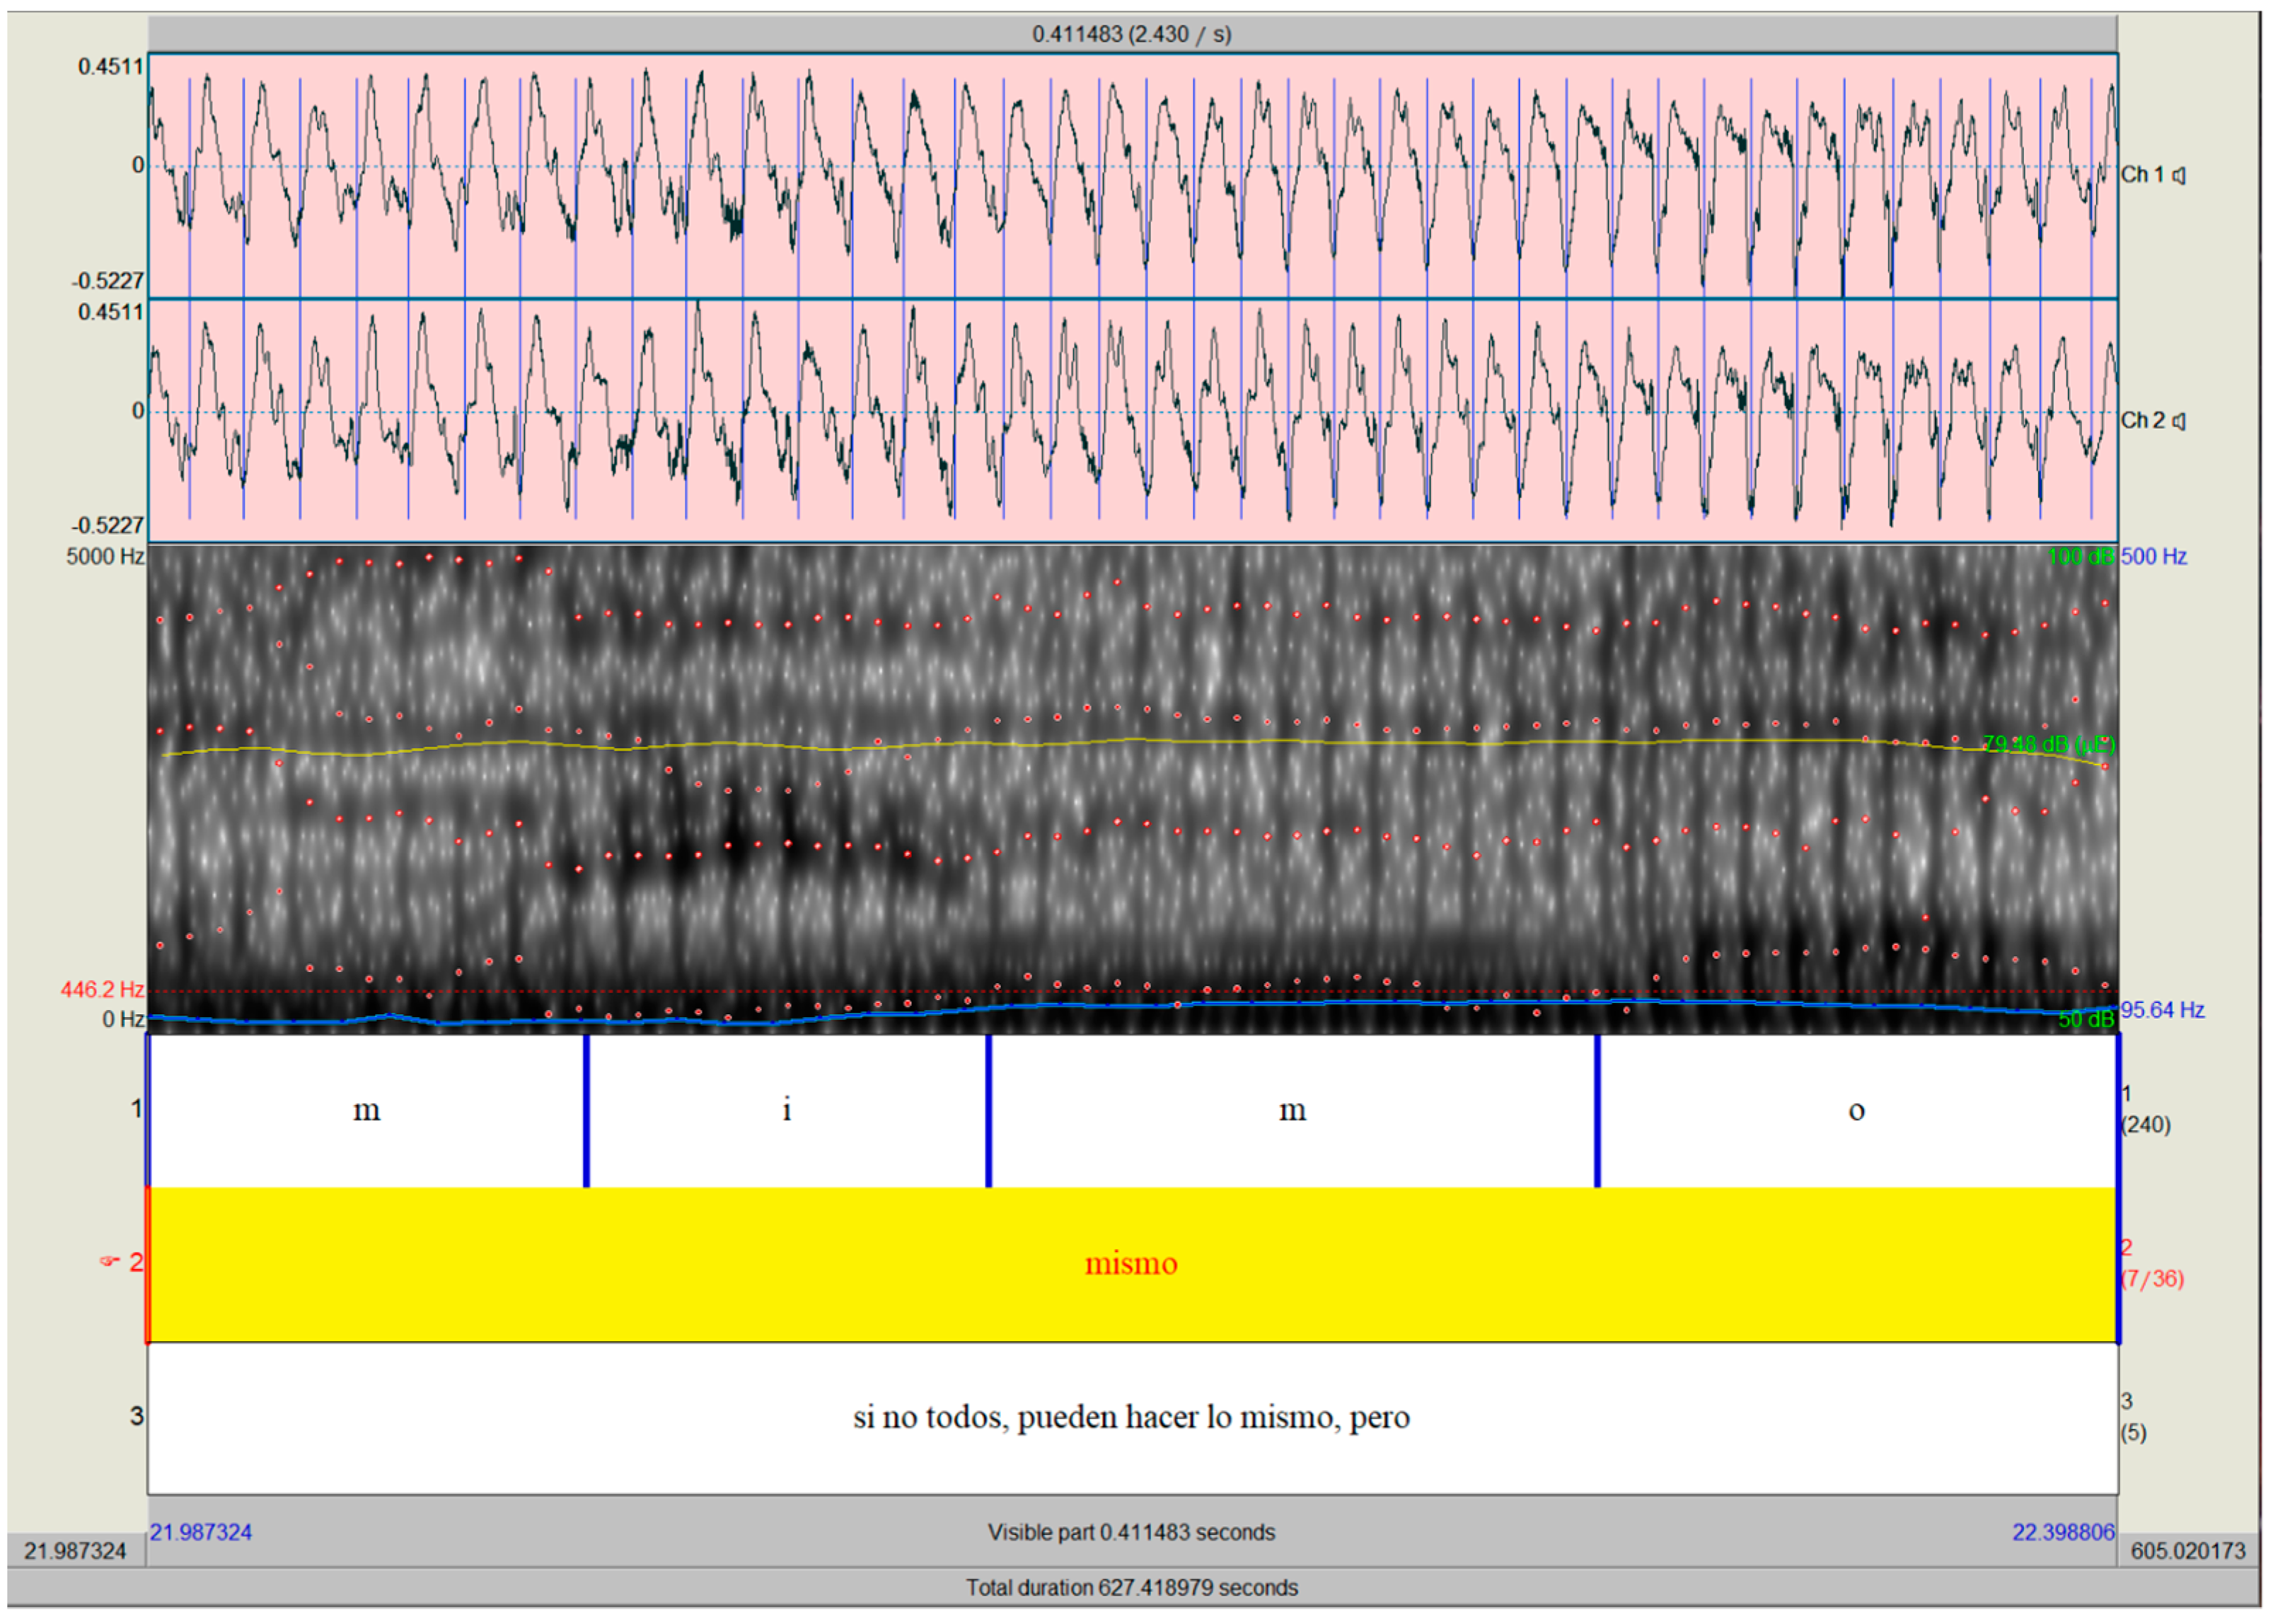This screenshot has height=1624, width=2273.
Task: Play the preceding 21.987324 seconds bar
Action: pyautogui.click(x=75, y=1551)
